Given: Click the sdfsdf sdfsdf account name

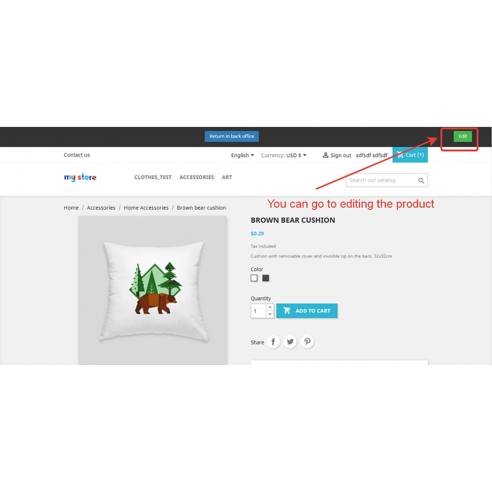Looking at the screenshot, I should 371,155.
